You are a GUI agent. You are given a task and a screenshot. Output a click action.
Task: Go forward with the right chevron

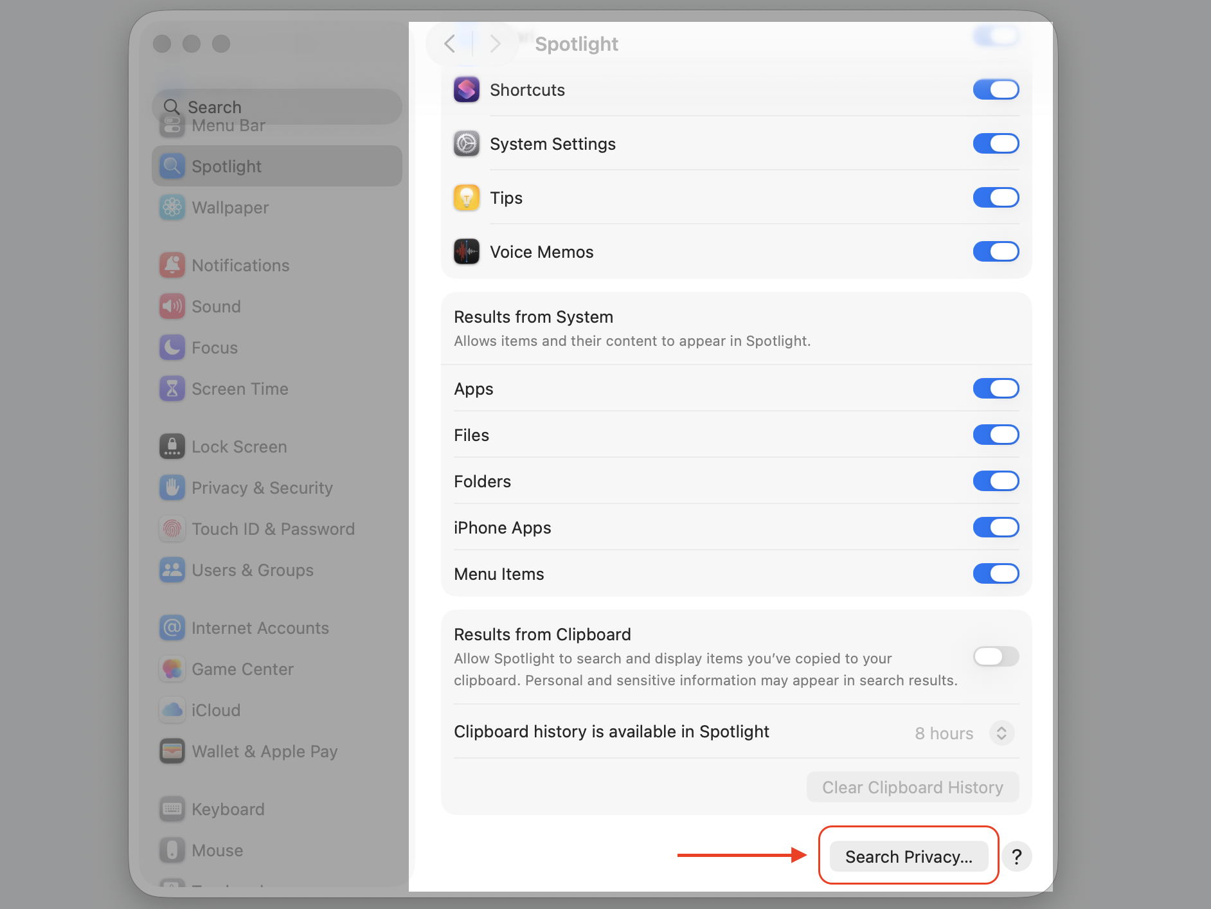pyautogui.click(x=494, y=44)
